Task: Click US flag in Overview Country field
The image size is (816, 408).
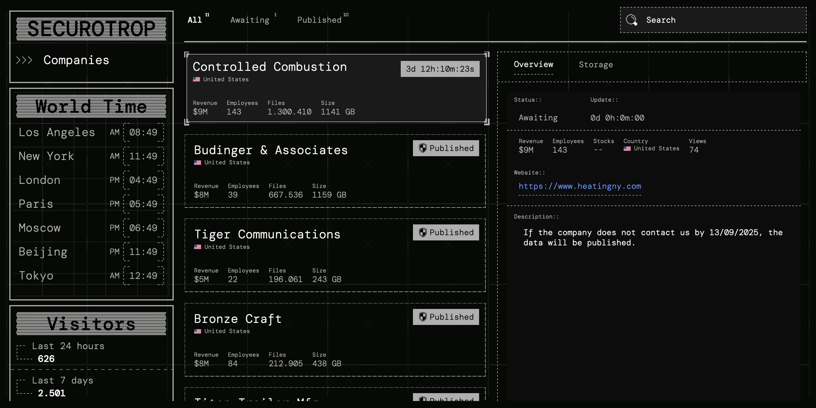Action: pyautogui.click(x=627, y=148)
